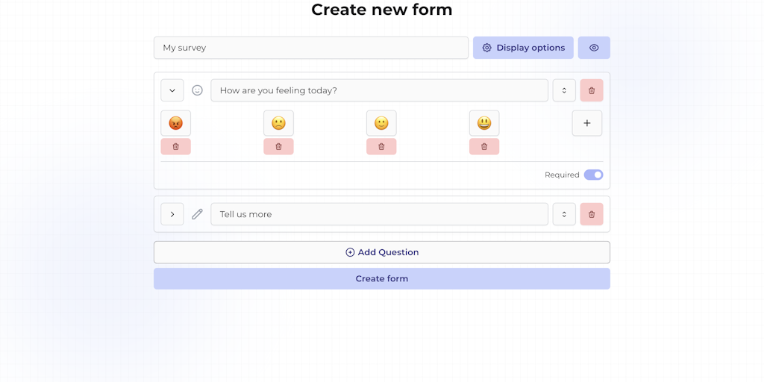
Task: Toggle the Required switch off
Action: (x=593, y=175)
